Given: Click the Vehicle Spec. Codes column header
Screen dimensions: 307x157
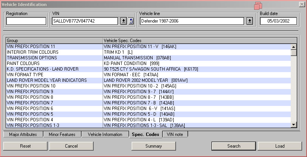Looking at the screenshot, I should 200,41.
